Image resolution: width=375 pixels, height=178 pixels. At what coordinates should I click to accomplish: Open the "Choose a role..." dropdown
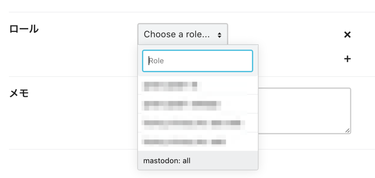182,35
